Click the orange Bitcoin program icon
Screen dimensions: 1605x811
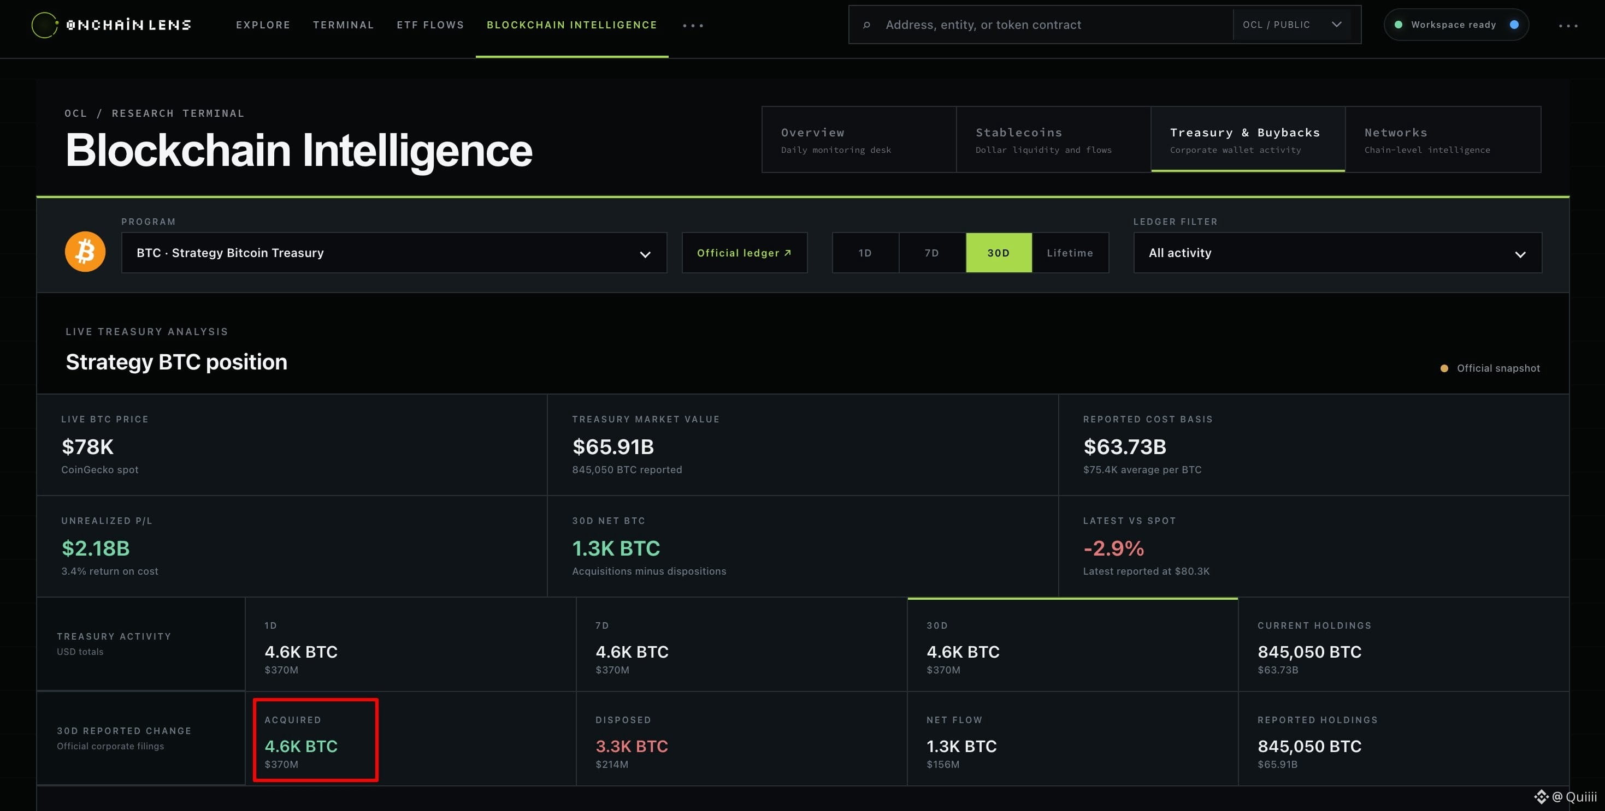(85, 252)
